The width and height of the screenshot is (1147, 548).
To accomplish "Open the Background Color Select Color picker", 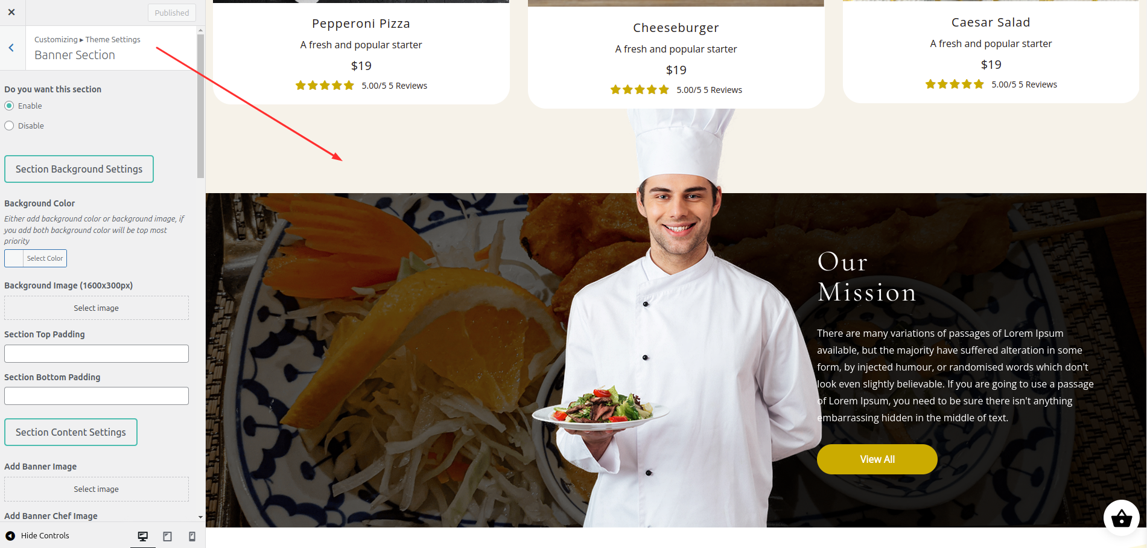I will (36, 258).
